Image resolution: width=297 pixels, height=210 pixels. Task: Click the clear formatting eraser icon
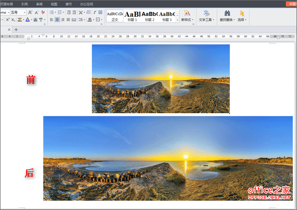[43, 12]
